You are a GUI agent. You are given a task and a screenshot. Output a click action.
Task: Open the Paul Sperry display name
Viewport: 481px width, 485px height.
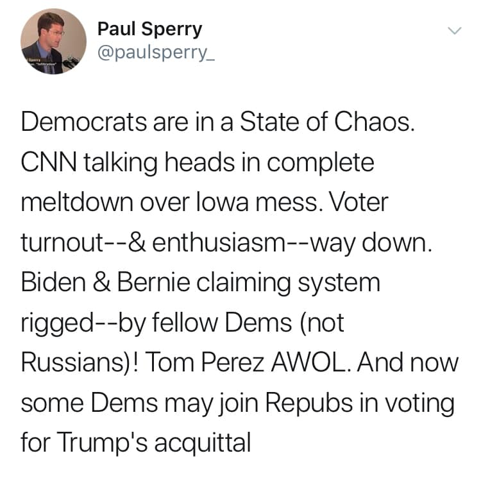(149, 29)
